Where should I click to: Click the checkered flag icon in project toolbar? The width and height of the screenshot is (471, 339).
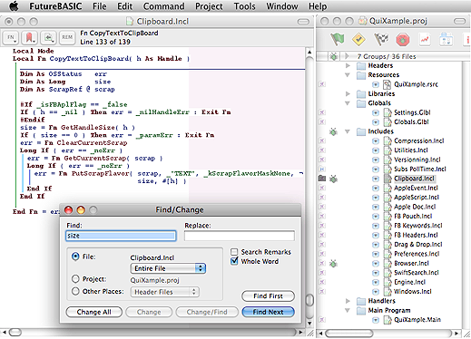point(380,39)
